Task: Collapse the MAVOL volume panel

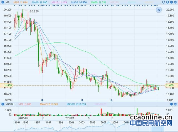Action: point(3,104)
